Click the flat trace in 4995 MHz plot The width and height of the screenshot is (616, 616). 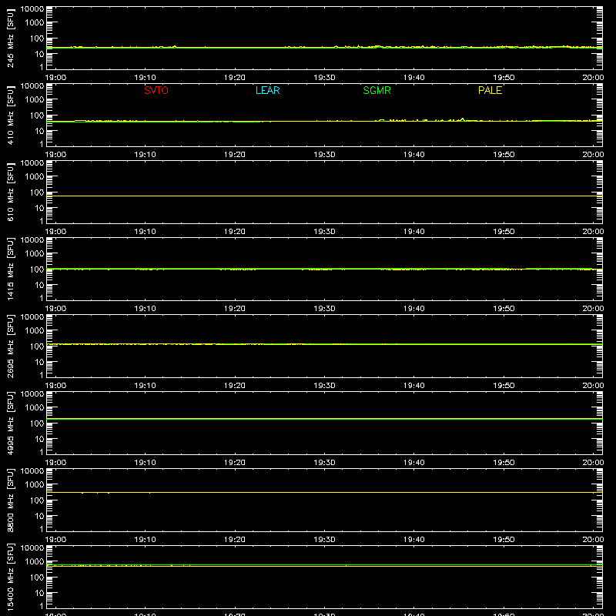coord(324,419)
